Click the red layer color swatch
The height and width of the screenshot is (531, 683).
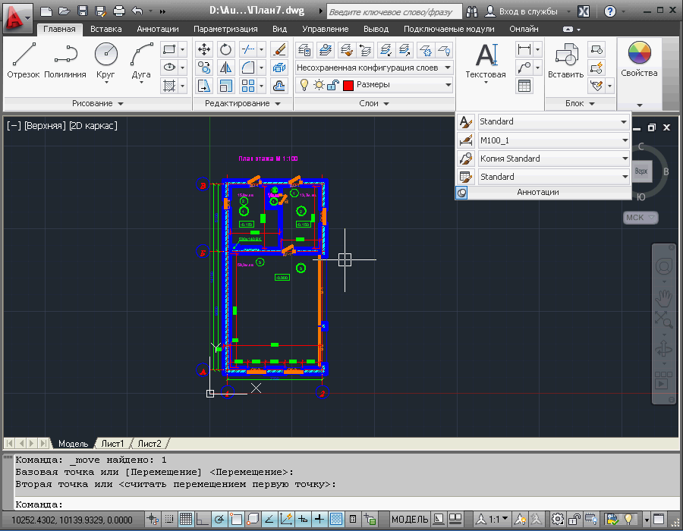tap(348, 85)
